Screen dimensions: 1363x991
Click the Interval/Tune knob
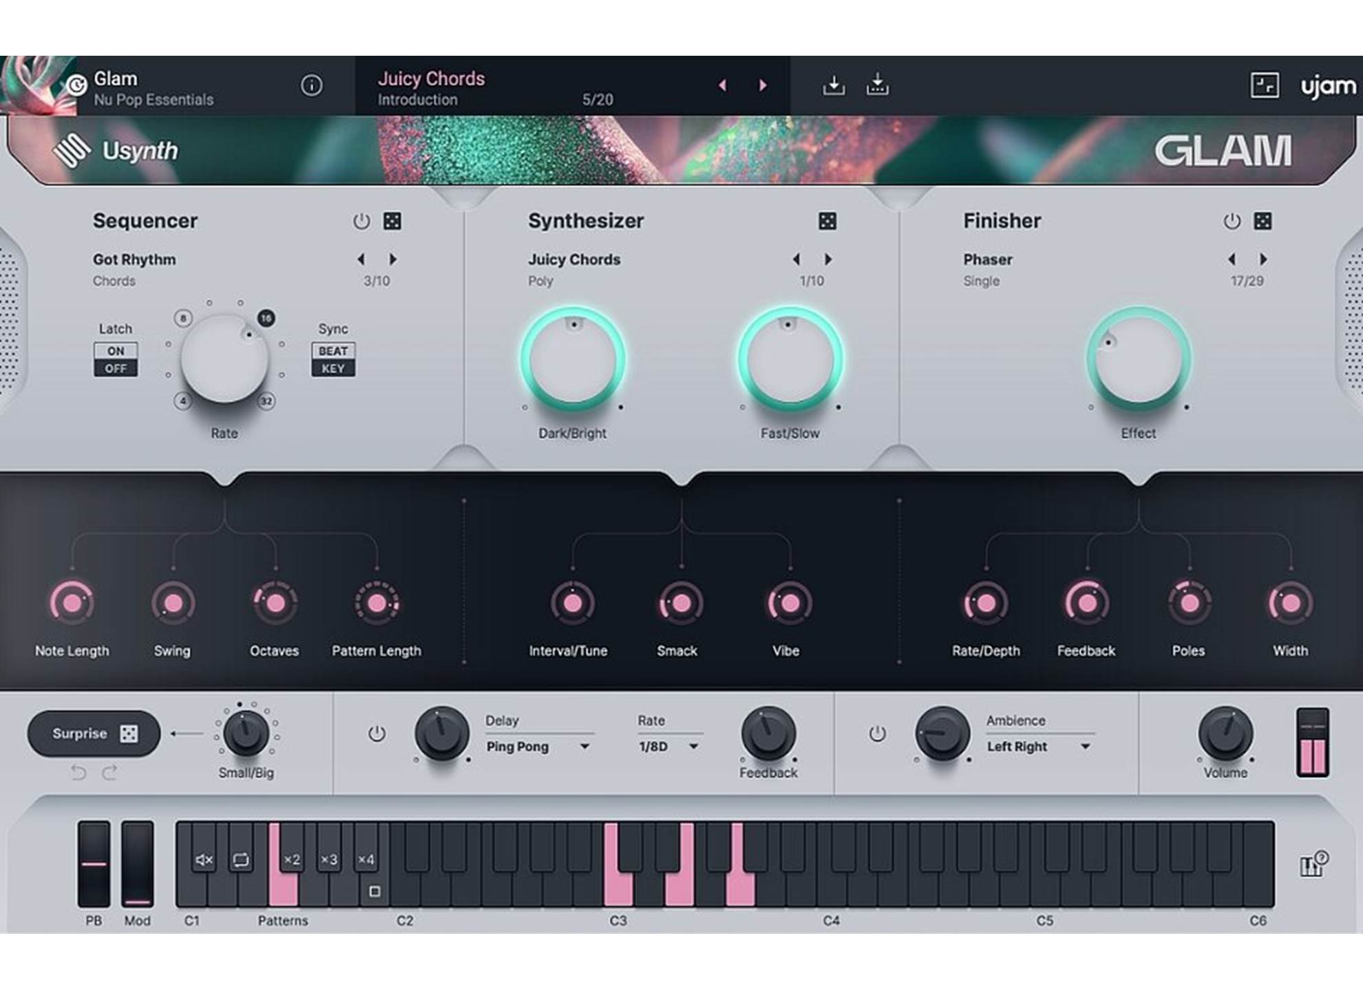click(x=572, y=604)
